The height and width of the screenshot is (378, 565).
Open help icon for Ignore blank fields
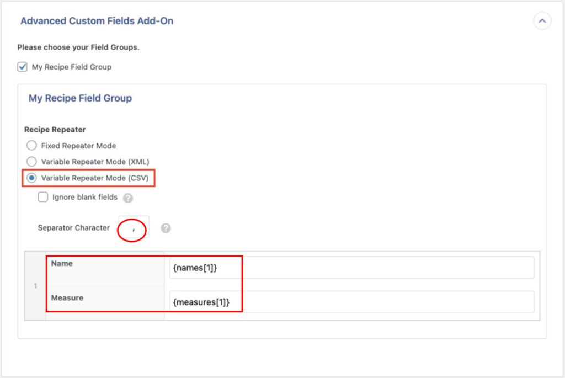click(x=128, y=198)
